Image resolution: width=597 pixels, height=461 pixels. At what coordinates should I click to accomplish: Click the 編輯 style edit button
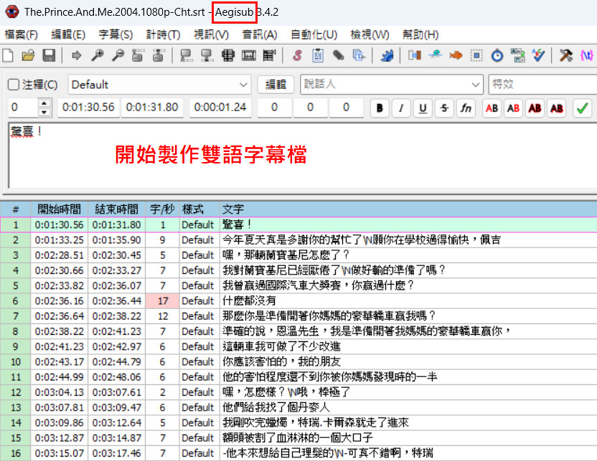(276, 85)
